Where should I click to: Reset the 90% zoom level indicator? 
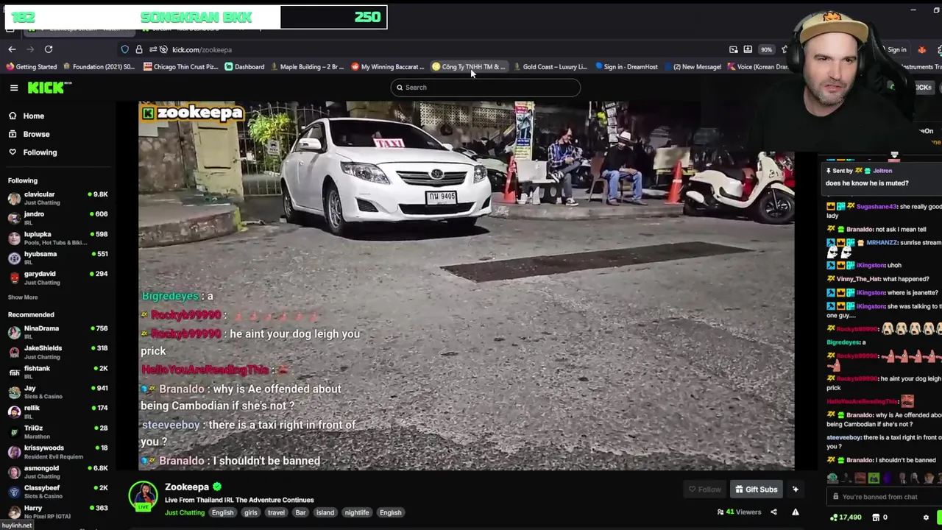[x=766, y=49]
